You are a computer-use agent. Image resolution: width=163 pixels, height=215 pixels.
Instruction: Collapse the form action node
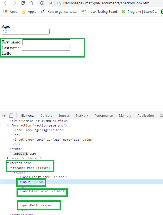(x=8, y=125)
